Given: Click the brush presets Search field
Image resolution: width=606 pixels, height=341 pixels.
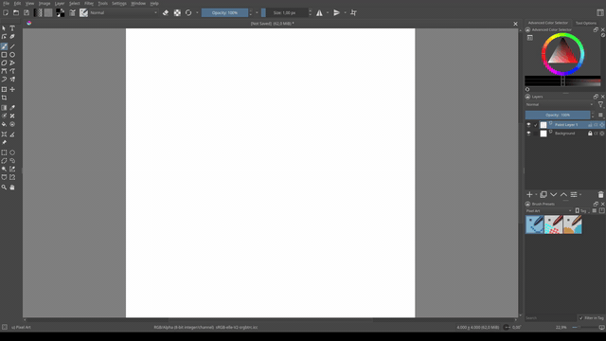Looking at the screenshot, I should [550, 318].
